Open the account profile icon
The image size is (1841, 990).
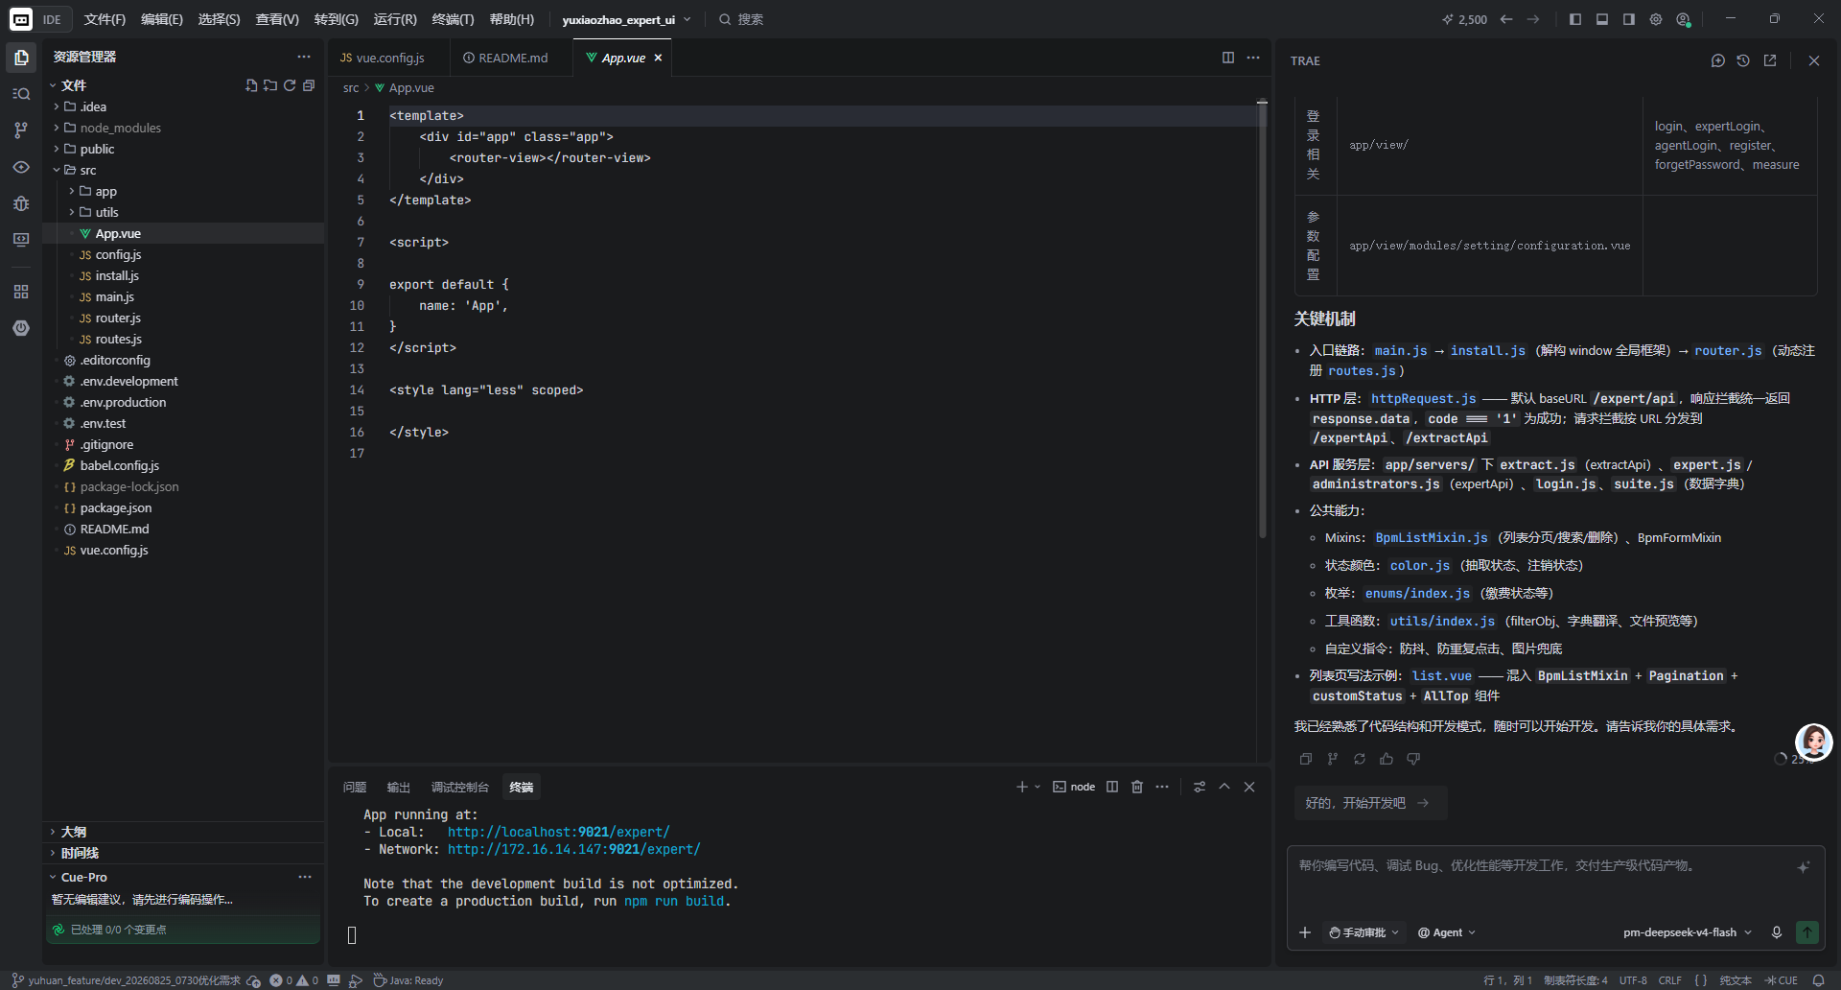(1683, 19)
